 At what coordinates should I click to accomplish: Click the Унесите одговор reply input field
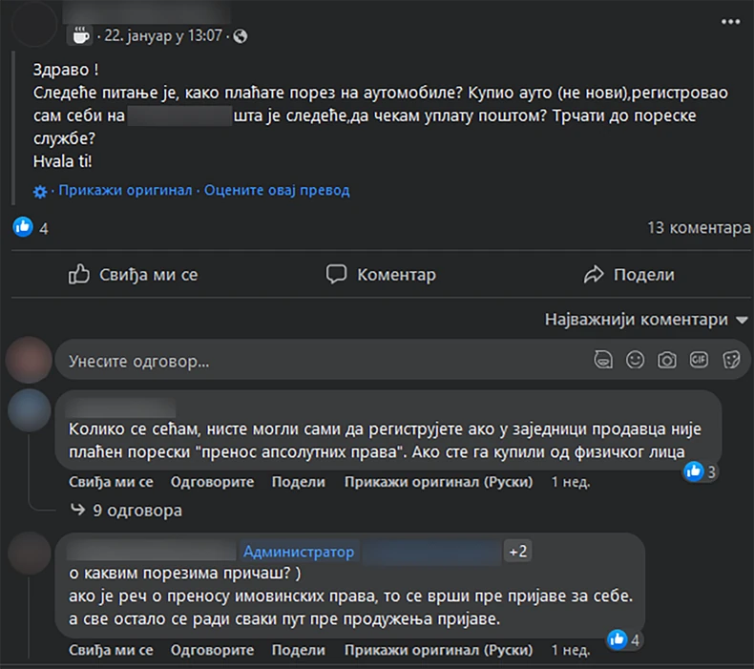(x=315, y=361)
